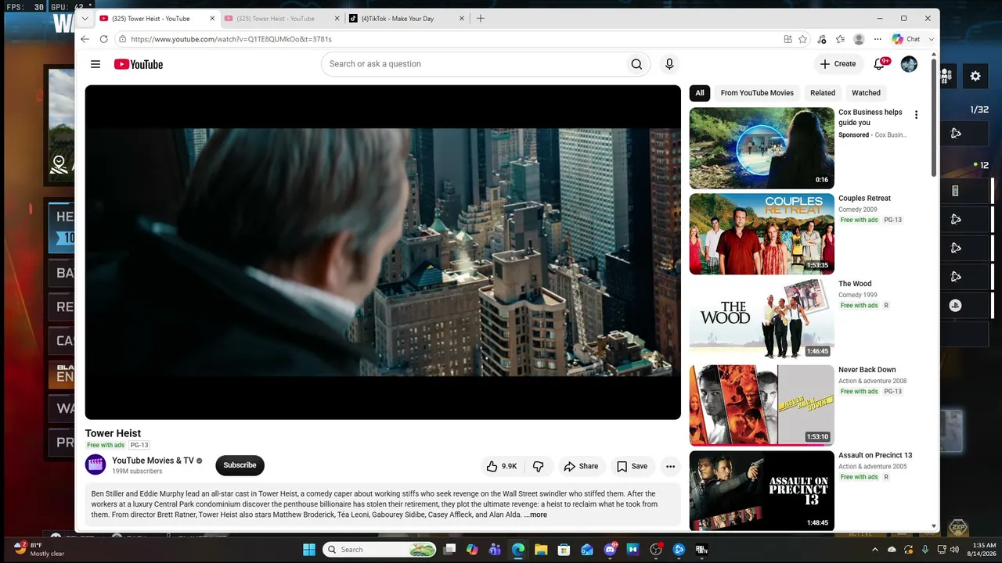Click the Windows taskbar Search box
Viewport: 1002px width, 563px height.
[380, 550]
